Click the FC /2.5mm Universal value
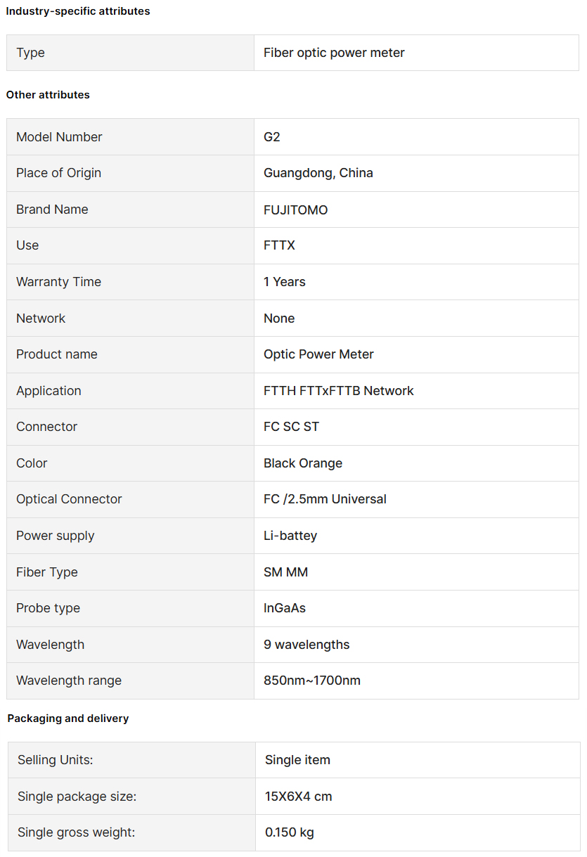The height and width of the screenshot is (857, 587). coord(325,499)
